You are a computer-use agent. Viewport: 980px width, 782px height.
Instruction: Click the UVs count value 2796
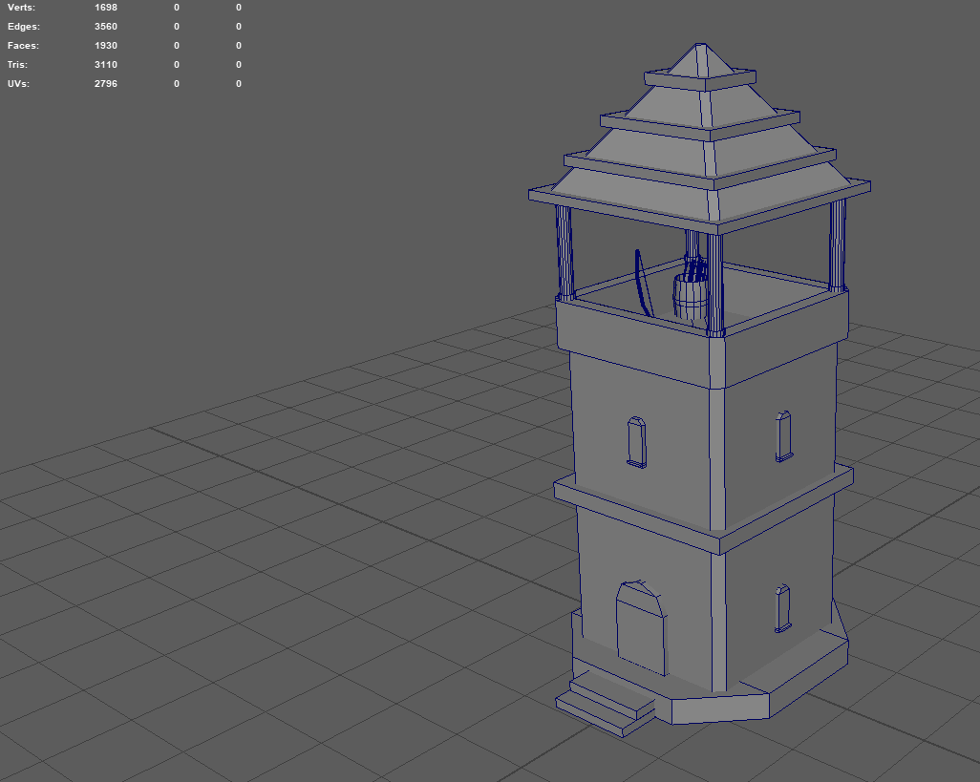106,84
